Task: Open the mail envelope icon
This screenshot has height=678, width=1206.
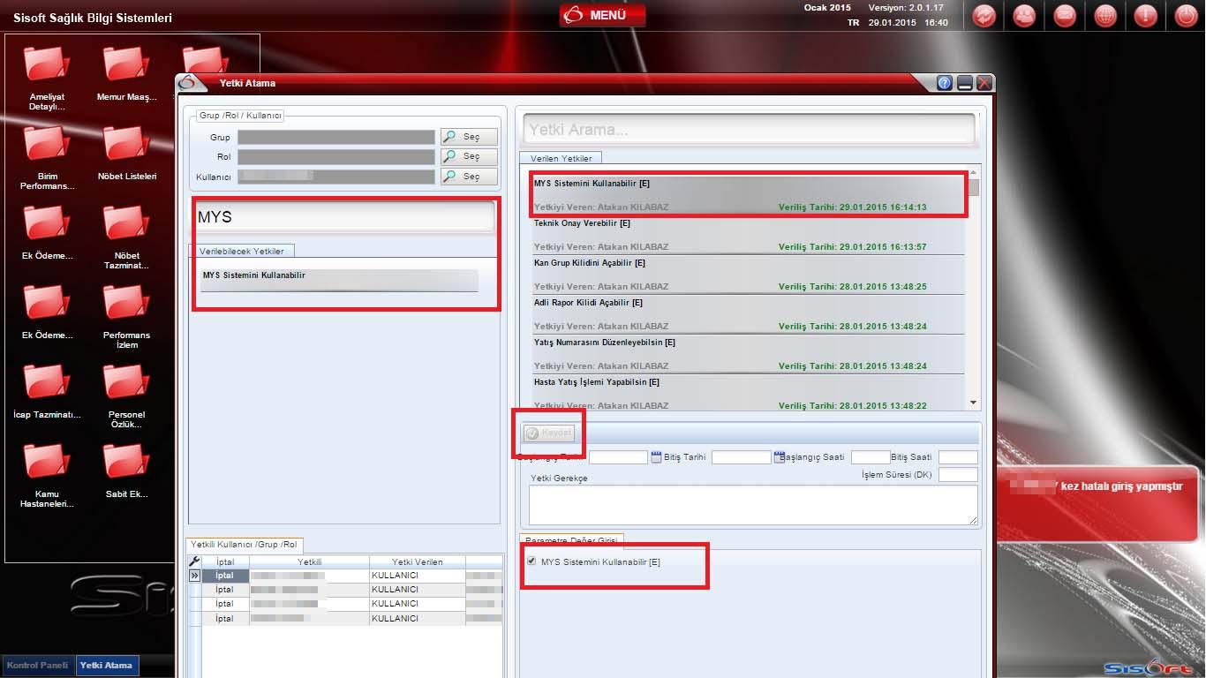Action: (x=1065, y=16)
